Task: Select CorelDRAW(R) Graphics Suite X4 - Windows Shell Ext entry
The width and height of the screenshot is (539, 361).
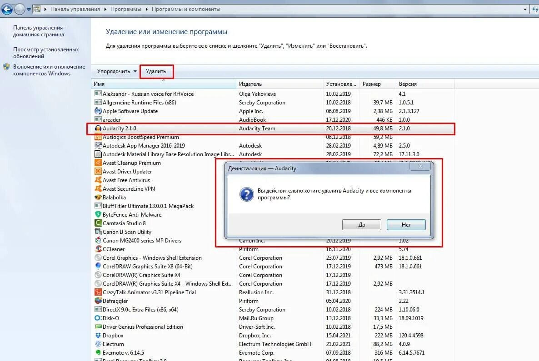Action: point(273,284)
